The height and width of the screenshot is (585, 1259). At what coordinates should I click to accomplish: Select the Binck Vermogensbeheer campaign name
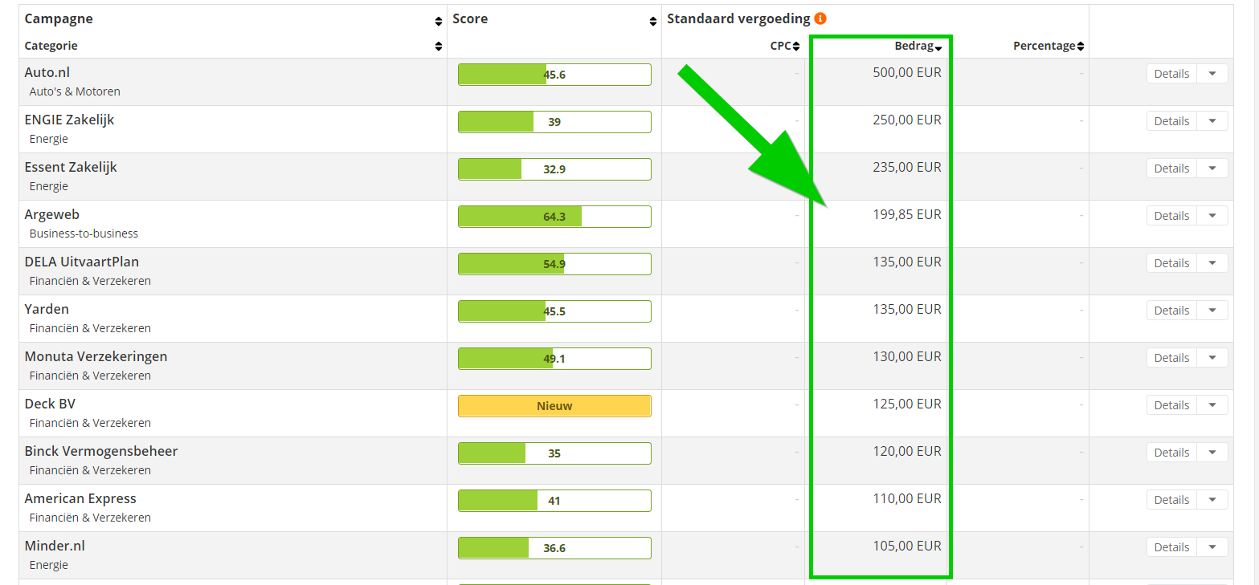click(x=101, y=451)
